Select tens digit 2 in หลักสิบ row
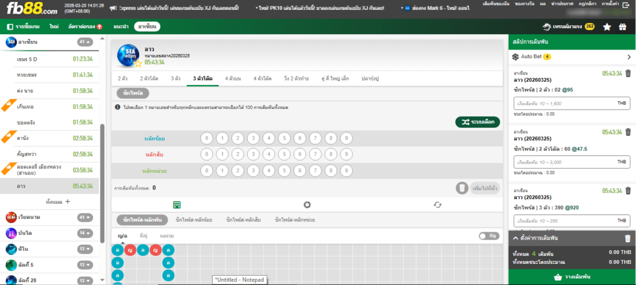This screenshot has height=285, width=636. coord(238,155)
